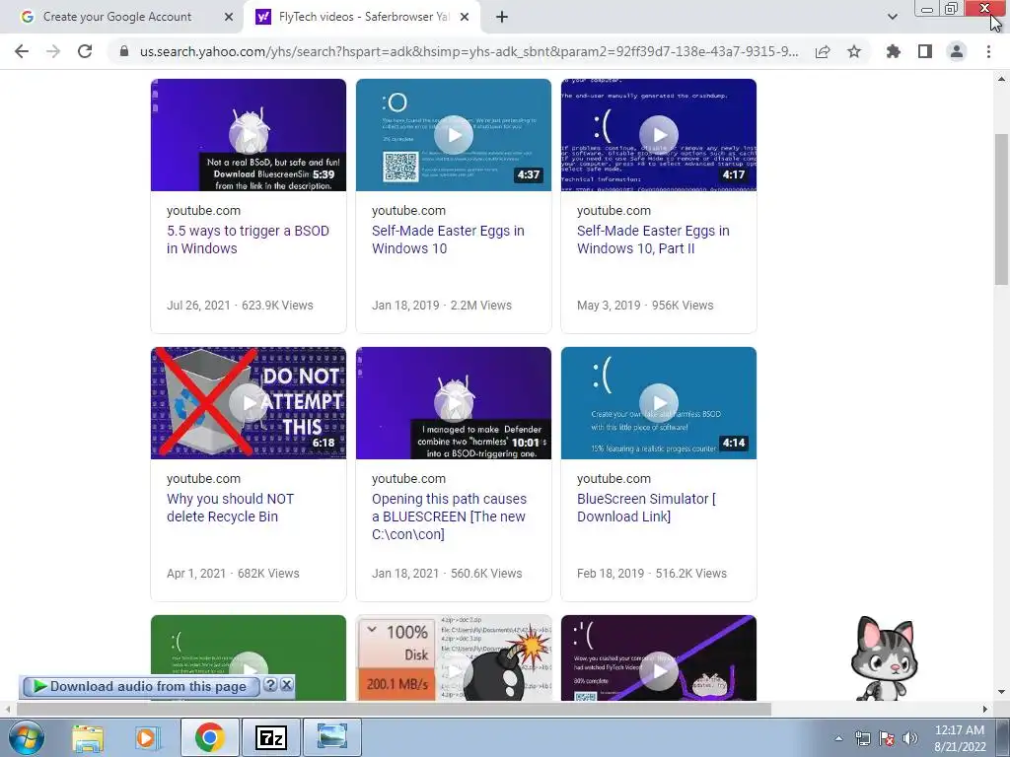Click Jan 18, 2021 · 560.6K Views text
This screenshot has height=757, width=1010.
pos(447,573)
